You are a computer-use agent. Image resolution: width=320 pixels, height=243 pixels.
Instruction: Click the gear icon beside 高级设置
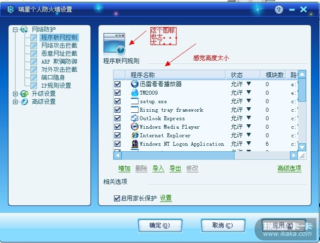(x=24, y=102)
